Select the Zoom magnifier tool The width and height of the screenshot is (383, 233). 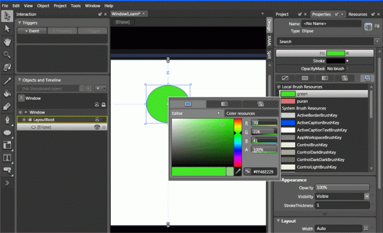[7, 55]
